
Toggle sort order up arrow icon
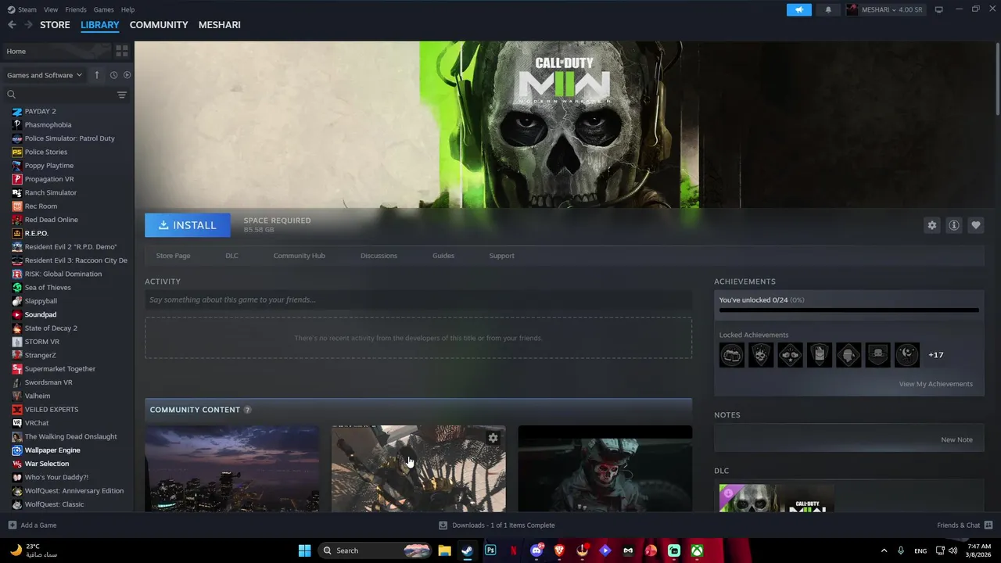pyautogui.click(x=97, y=75)
